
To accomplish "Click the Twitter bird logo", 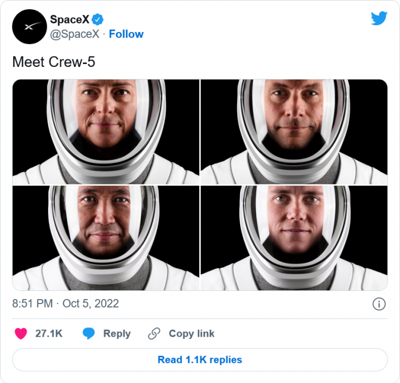I will [x=379, y=18].
